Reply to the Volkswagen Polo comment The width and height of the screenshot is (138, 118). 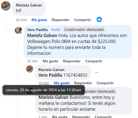tap(72, 61)
